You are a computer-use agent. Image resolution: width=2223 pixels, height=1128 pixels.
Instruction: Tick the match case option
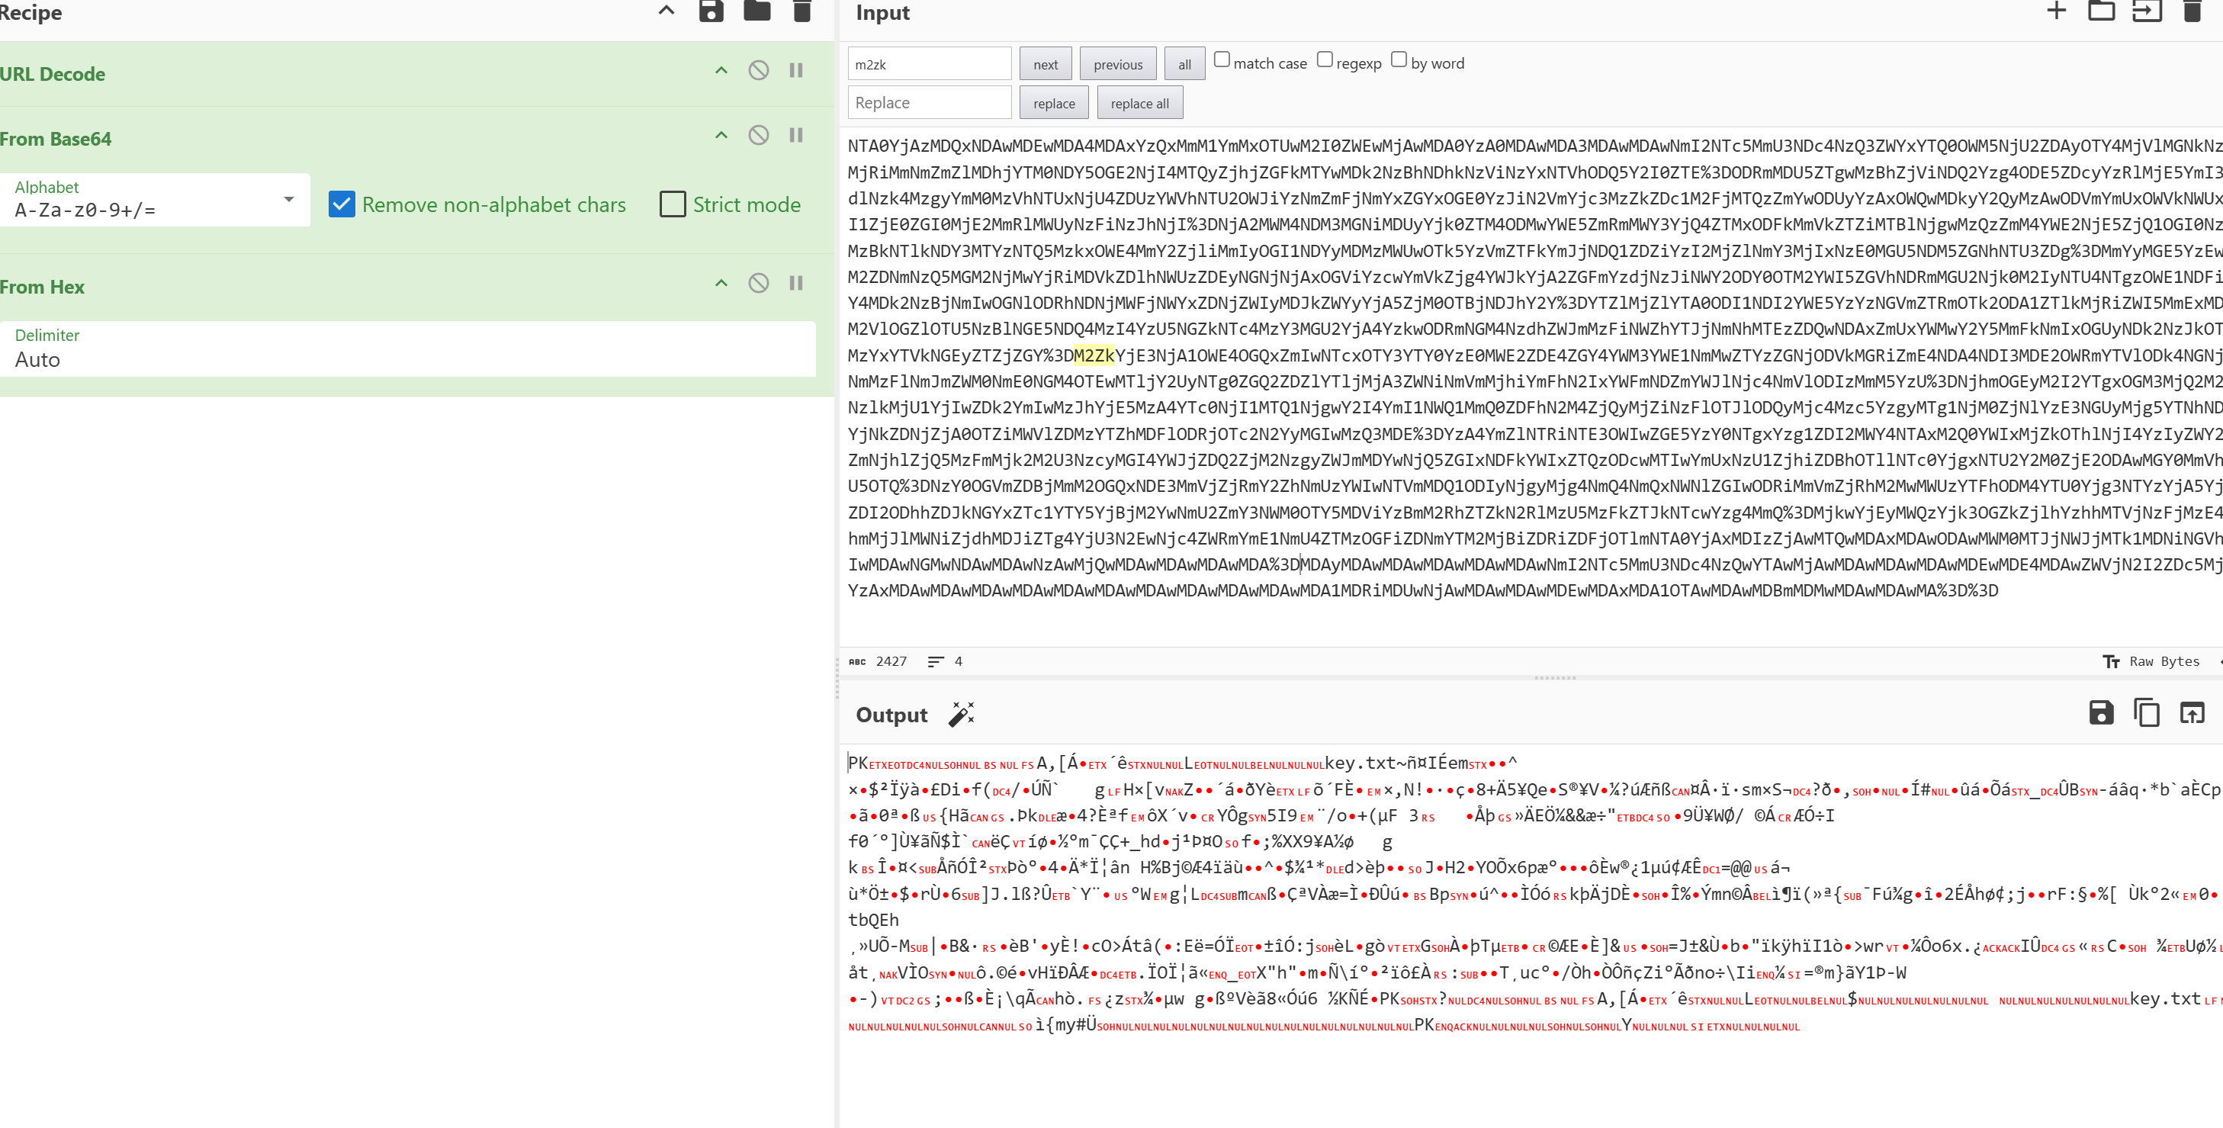coord(1221,59)
